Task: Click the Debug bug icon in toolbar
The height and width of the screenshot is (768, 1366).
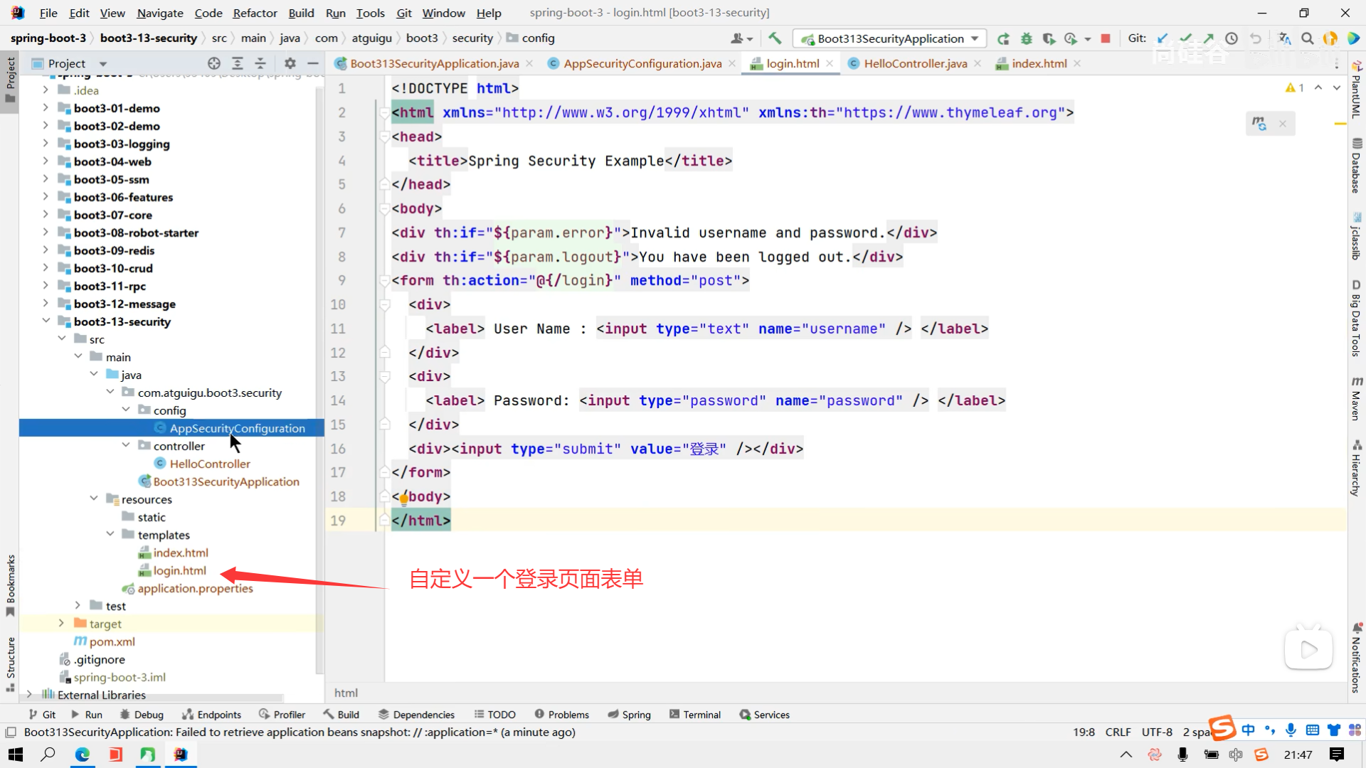Action: (1026, 38)
